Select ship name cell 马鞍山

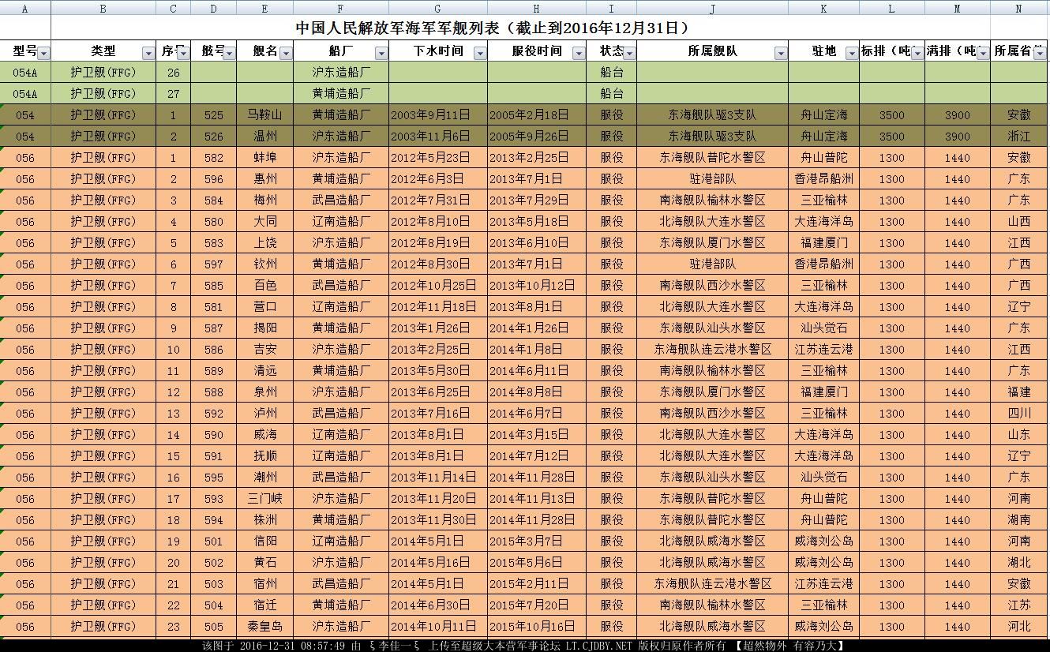(x=265, y=114)
